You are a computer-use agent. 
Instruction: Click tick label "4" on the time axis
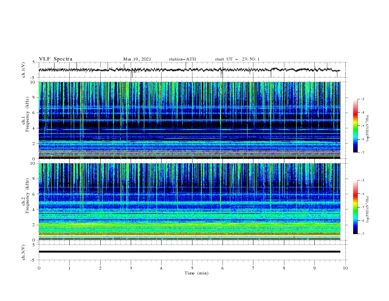tap(162, 268)
